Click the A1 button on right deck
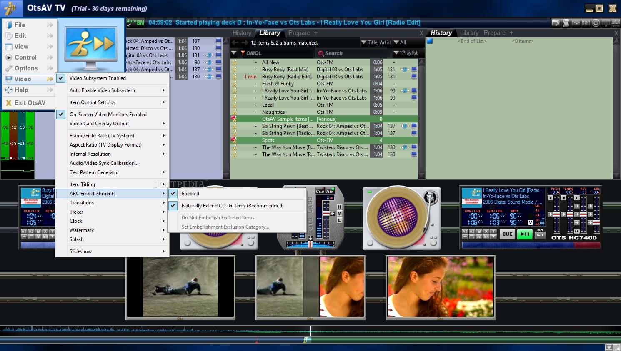Viewport: 621px width, 351px height. [x=465, y=231]
